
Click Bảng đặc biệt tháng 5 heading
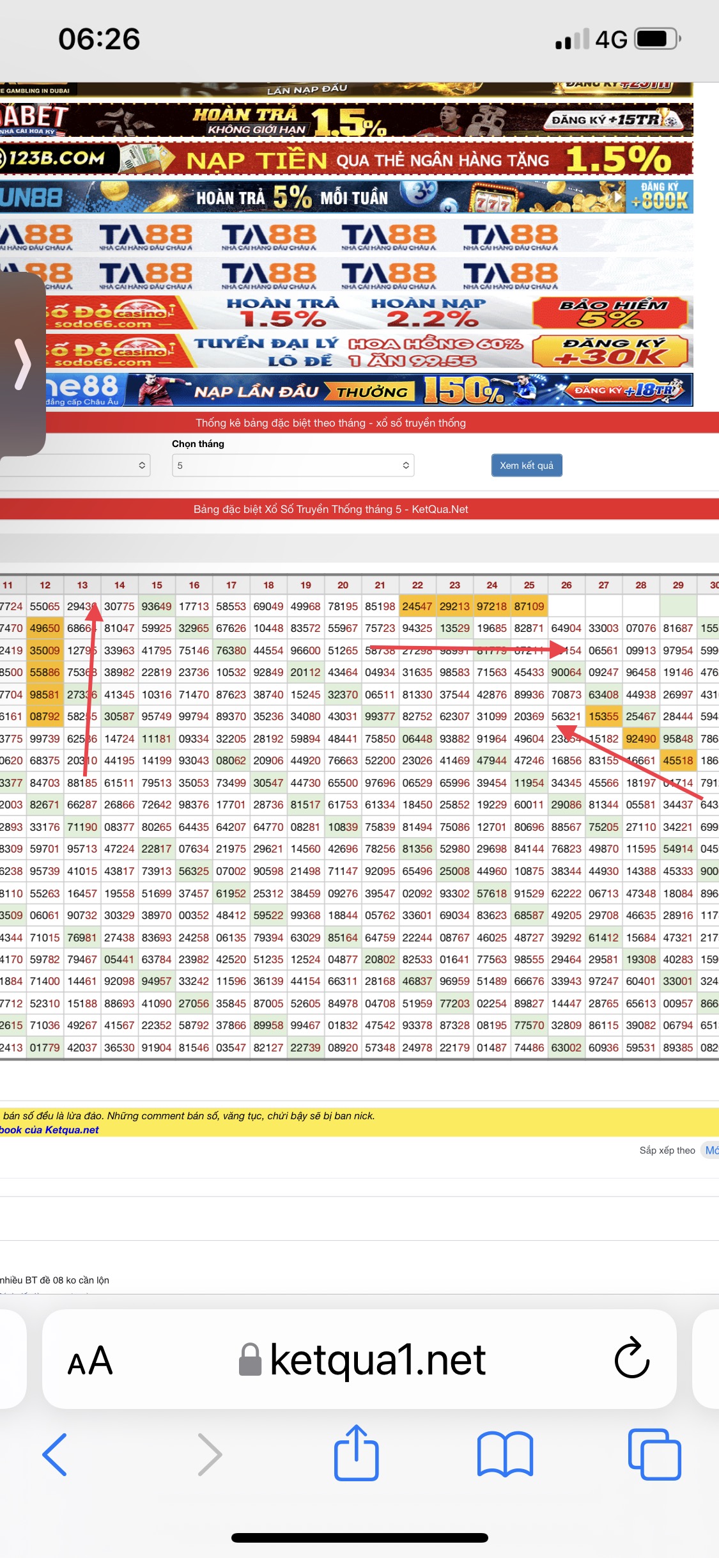coord(331,509)
